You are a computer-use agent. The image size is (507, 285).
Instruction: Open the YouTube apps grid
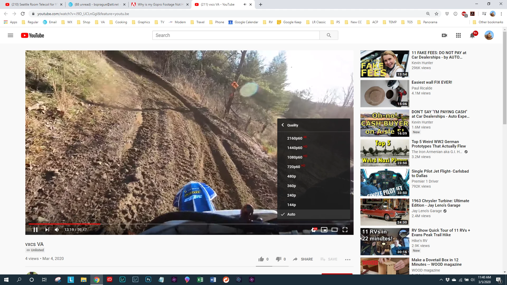click(458, 35)
